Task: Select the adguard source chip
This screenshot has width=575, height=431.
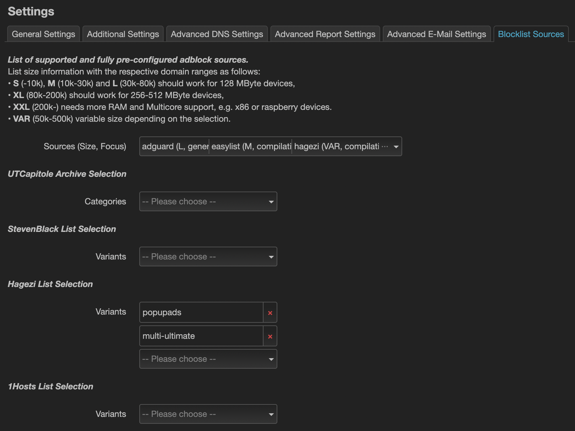Action: [x=175, y=146]
